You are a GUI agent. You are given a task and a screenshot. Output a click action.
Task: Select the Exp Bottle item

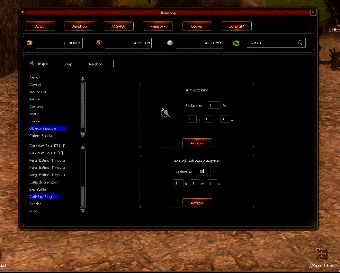[37, 189]
